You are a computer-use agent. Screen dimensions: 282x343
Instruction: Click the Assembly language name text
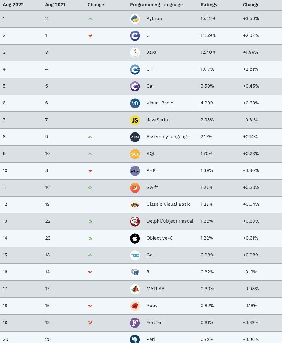pos(168,137)
